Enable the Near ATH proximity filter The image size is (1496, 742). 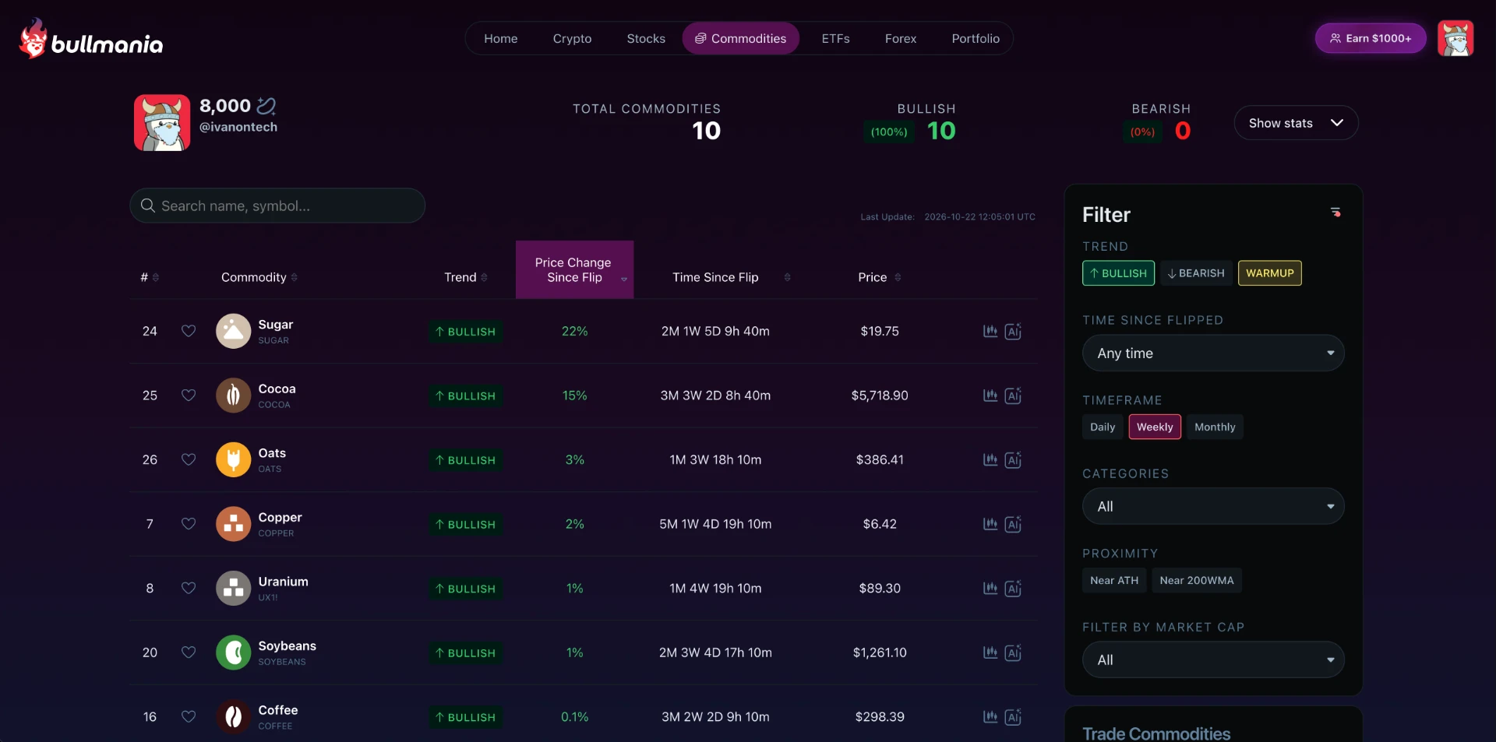(1114, 580)
